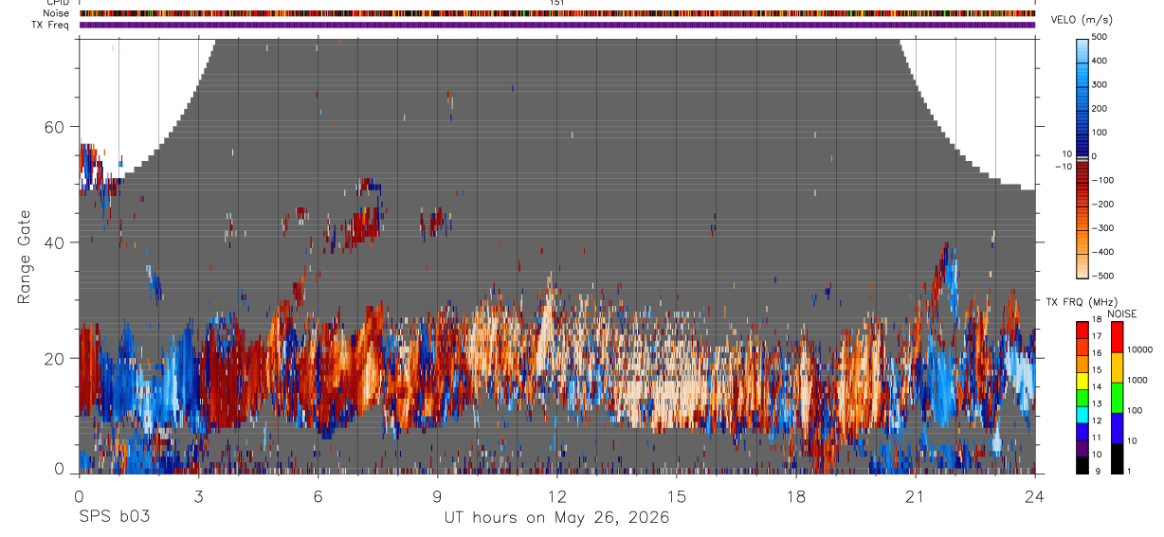
Task: Click the 'SPS b03' radar label
Action: click(114, 517)
